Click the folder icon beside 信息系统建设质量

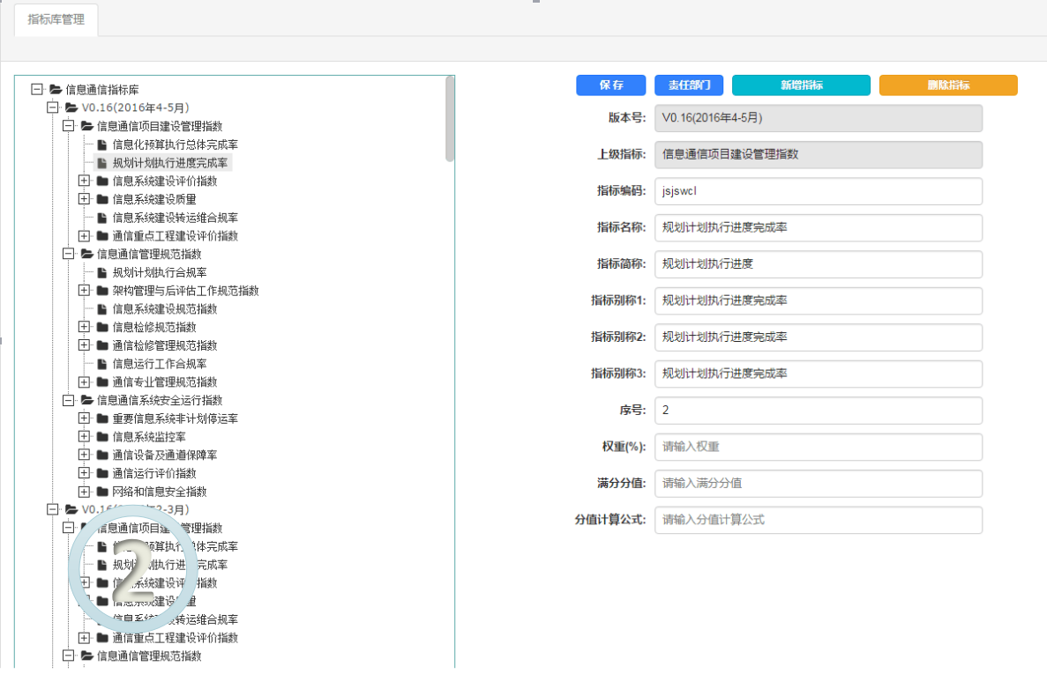click(102, 199)
